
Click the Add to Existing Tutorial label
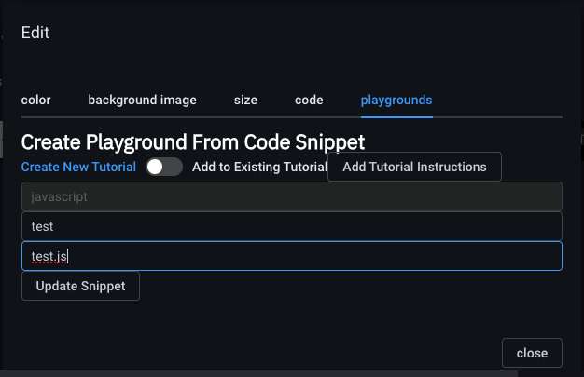(258, 167)
